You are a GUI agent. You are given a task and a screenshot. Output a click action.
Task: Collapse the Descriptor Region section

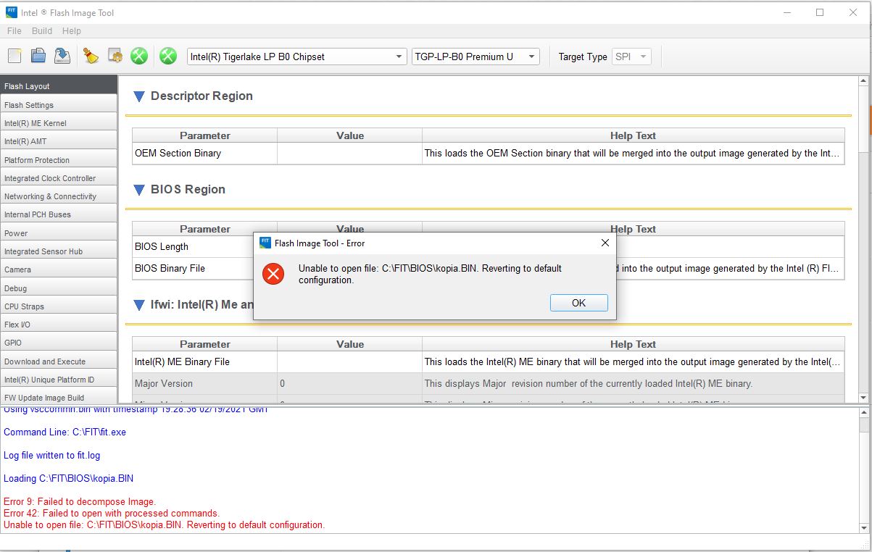[x=138, y=96]
